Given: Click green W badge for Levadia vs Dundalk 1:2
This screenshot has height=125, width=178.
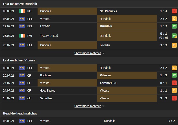Looking at the screenshot, I should point(174,26).
